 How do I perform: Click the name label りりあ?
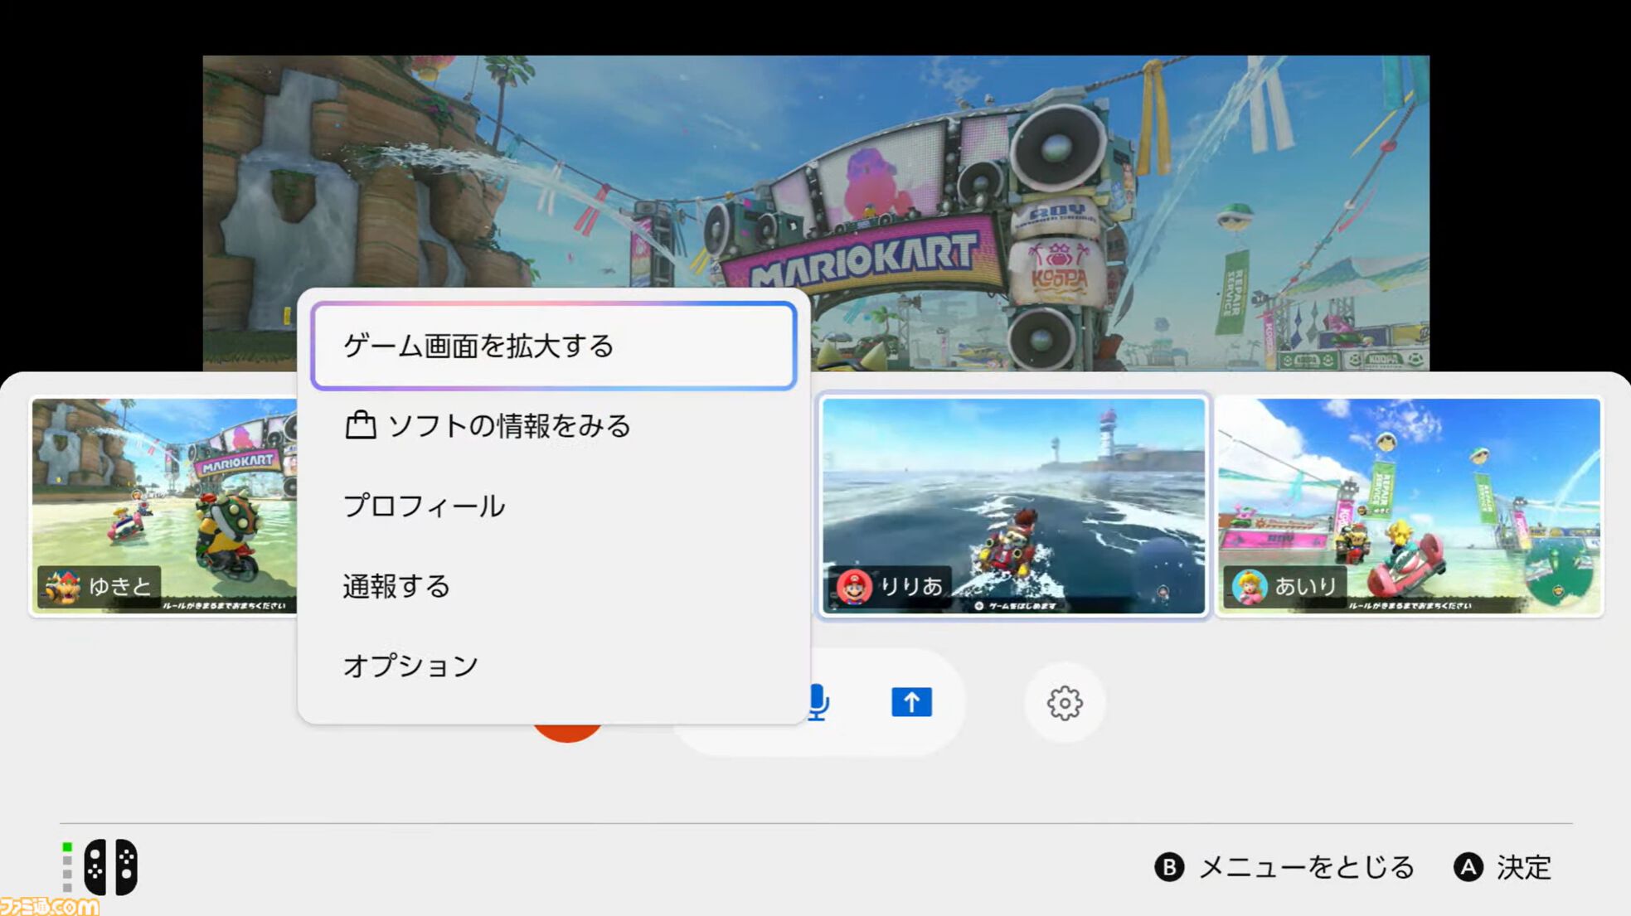(911, 587)
